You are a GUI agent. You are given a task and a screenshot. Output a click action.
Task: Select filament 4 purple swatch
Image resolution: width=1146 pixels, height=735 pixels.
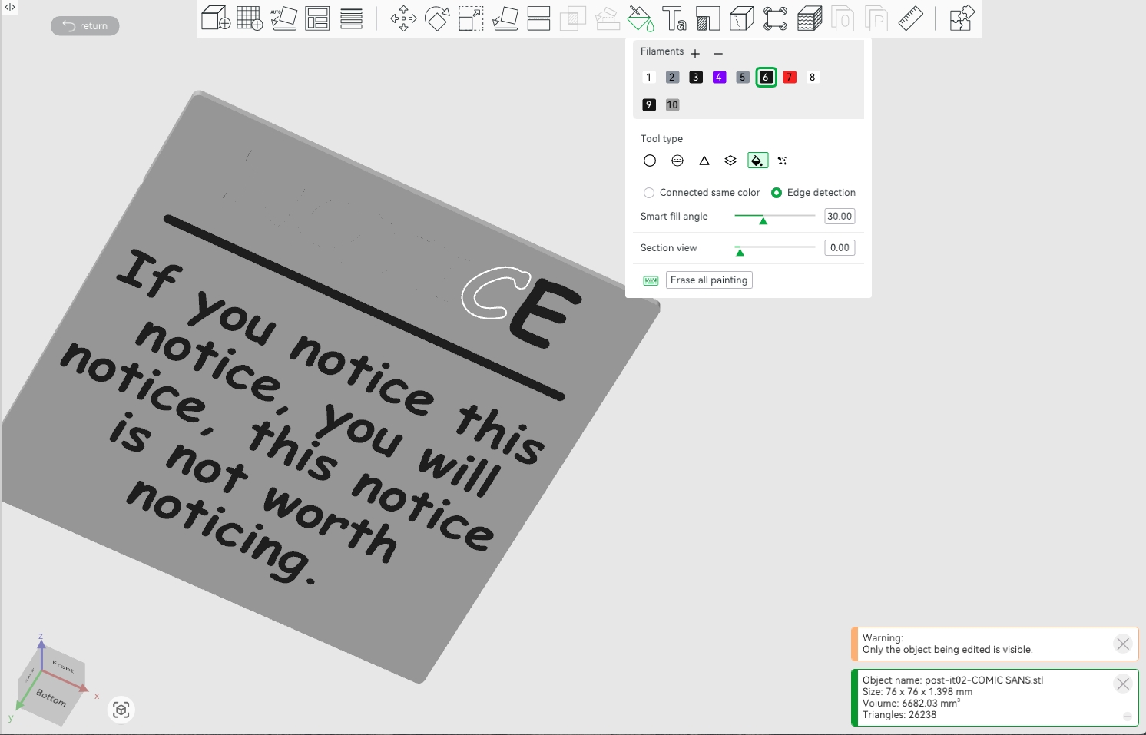click(719, 78)
